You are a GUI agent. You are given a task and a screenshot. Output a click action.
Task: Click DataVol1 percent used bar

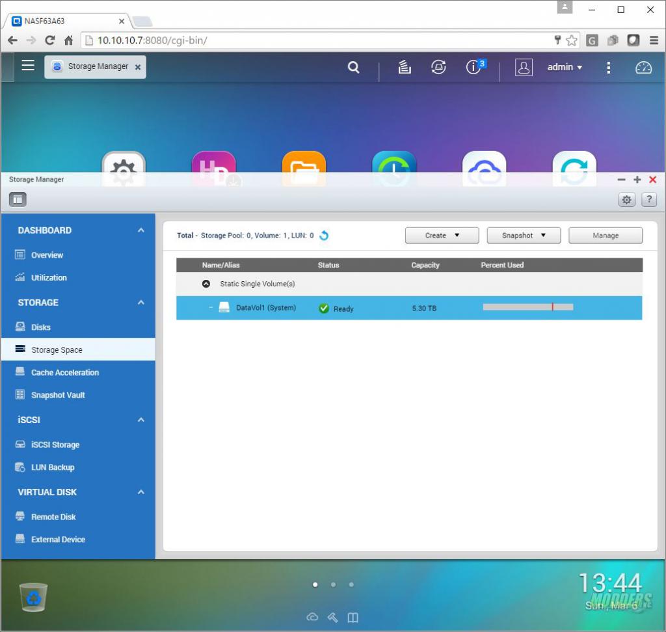click(x=528, y=307)
